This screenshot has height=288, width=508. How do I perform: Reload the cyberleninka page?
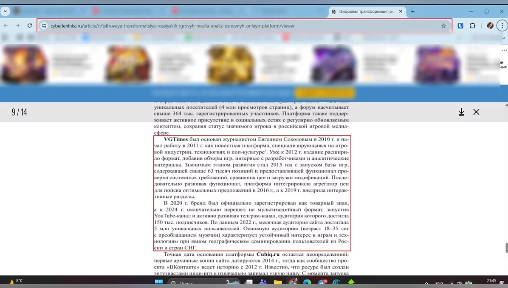pos(29,25)
